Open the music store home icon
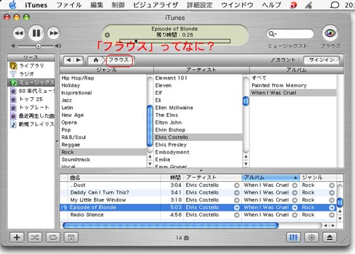355x254 pixels. pos(96,60)
